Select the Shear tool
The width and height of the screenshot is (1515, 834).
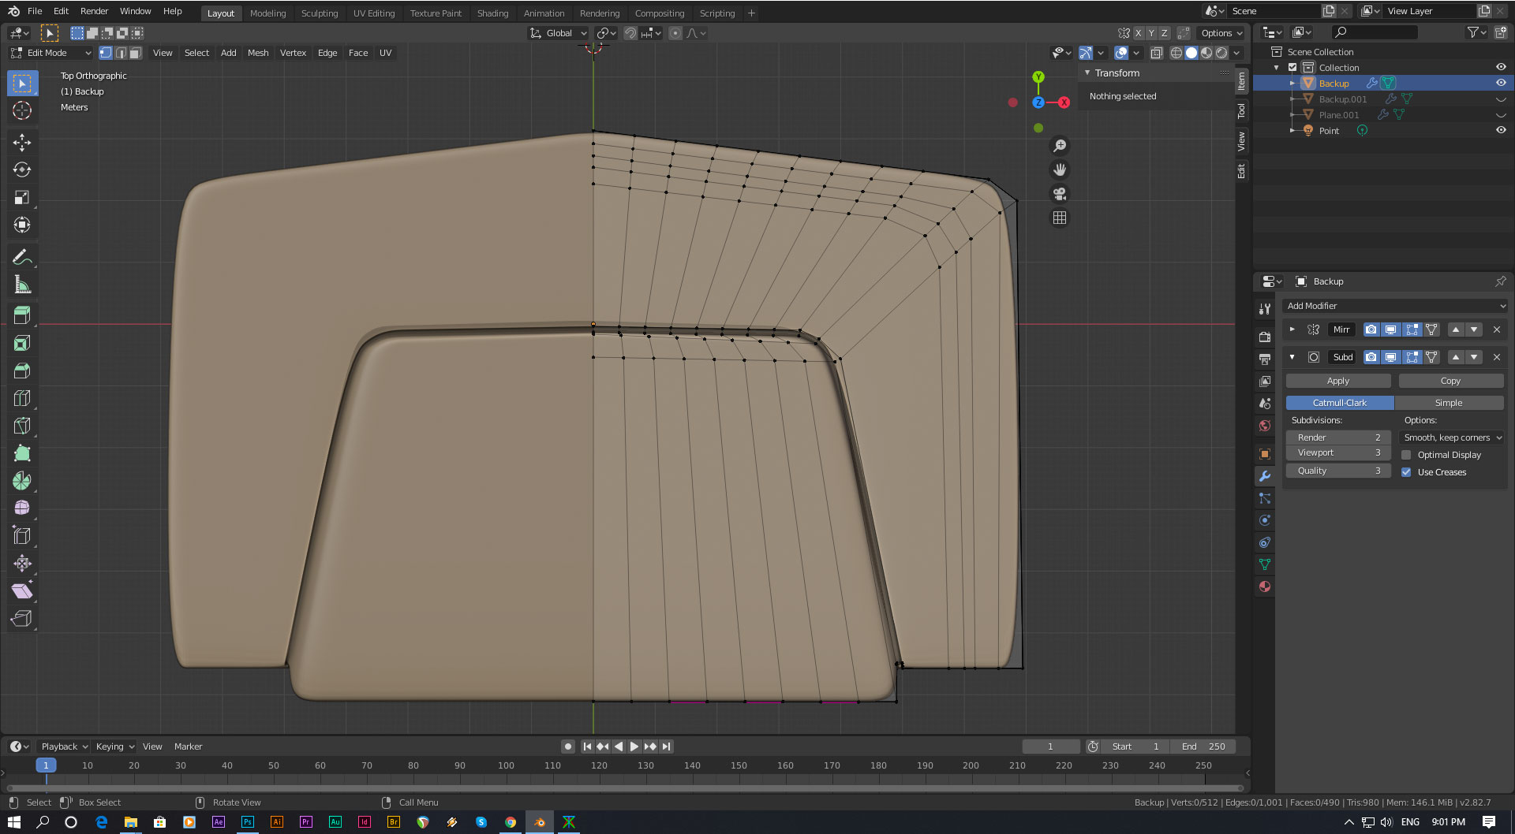click(22, 591)
